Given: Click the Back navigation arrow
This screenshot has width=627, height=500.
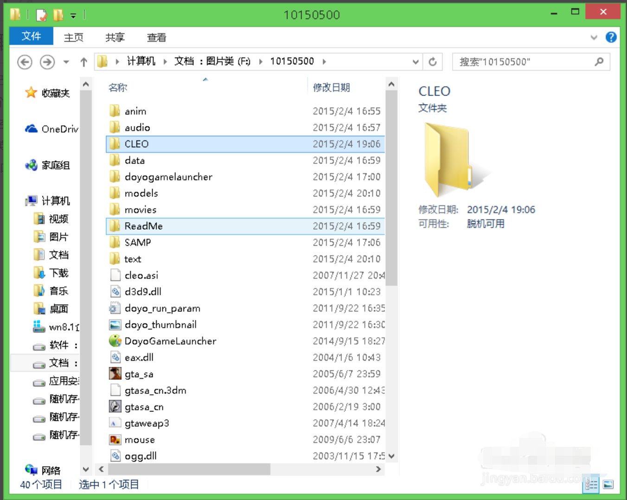Looking at the screenshot, I should [x=25, y=62].
